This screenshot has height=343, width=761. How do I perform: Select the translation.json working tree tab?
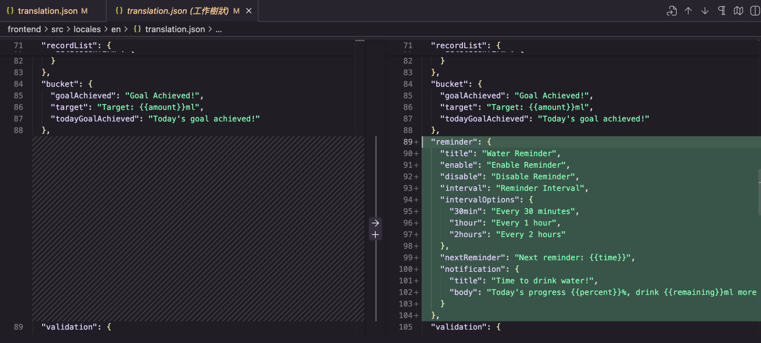[178, 10]
